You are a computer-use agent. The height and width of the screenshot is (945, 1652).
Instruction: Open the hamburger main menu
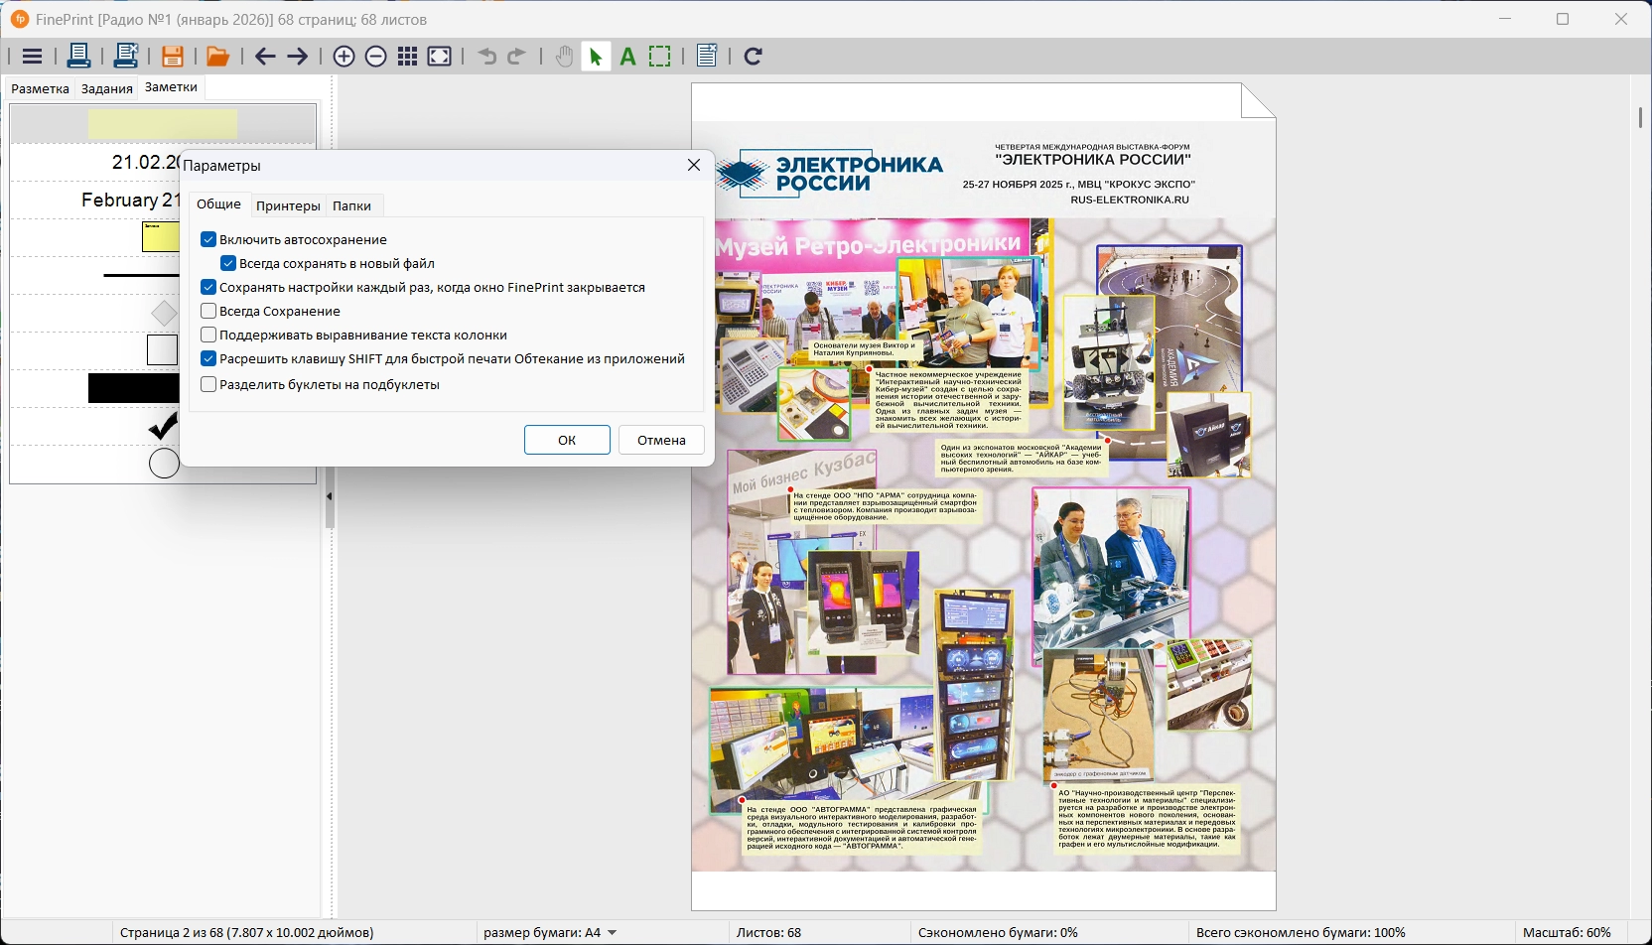[x=32, y=57]
